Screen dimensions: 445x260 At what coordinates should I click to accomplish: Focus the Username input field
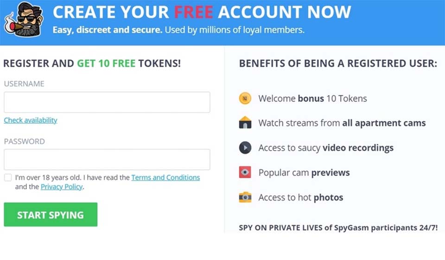[107, 102]
